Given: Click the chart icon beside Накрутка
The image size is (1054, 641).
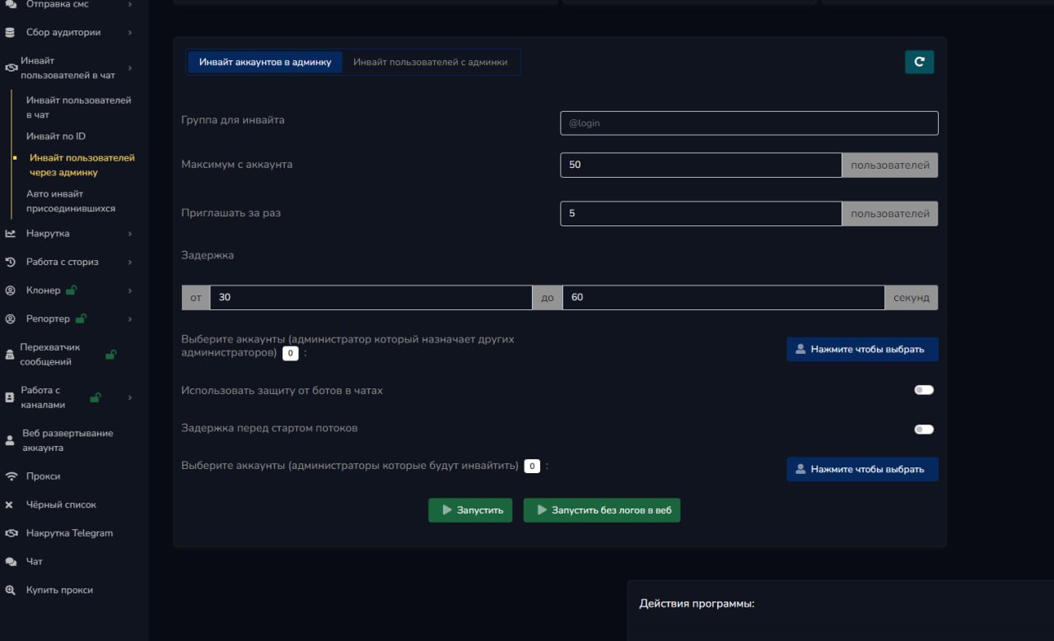Looking at the screenshot, I should tap(11, 234).
